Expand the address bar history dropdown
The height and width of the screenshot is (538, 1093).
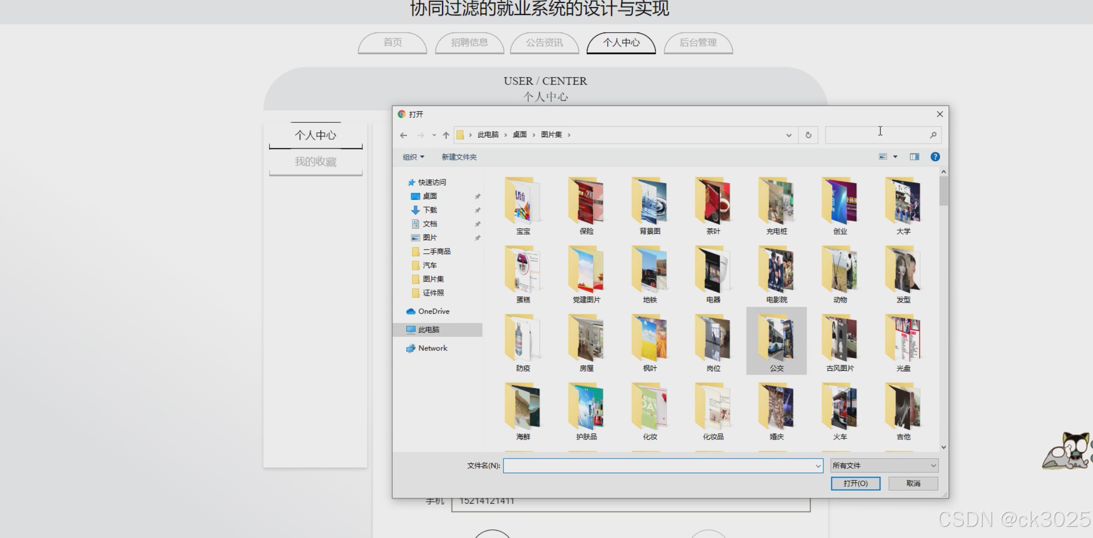789,135
